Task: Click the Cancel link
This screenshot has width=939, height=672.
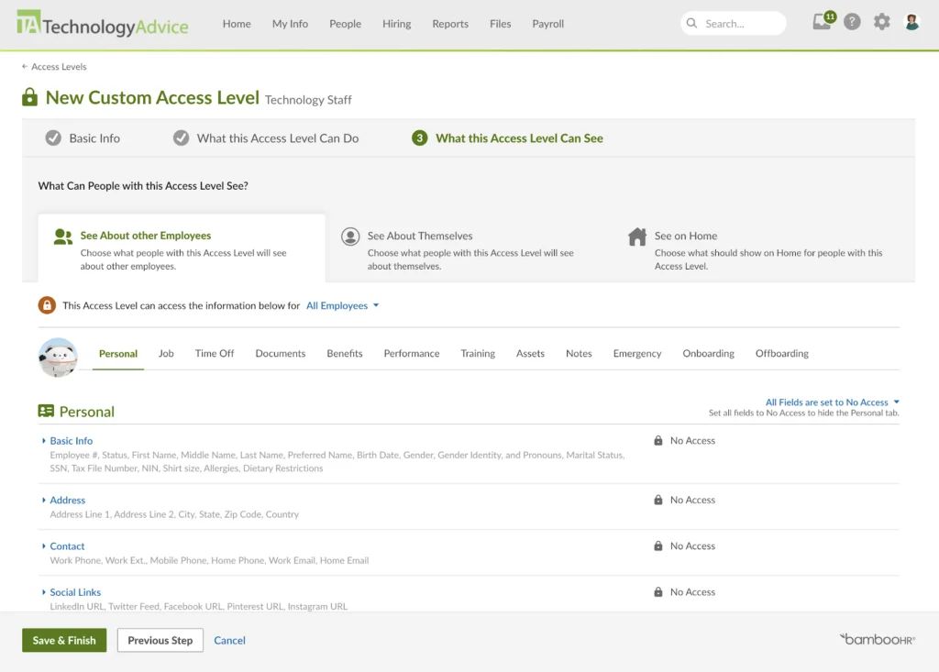Action: (x=229, y=640)
